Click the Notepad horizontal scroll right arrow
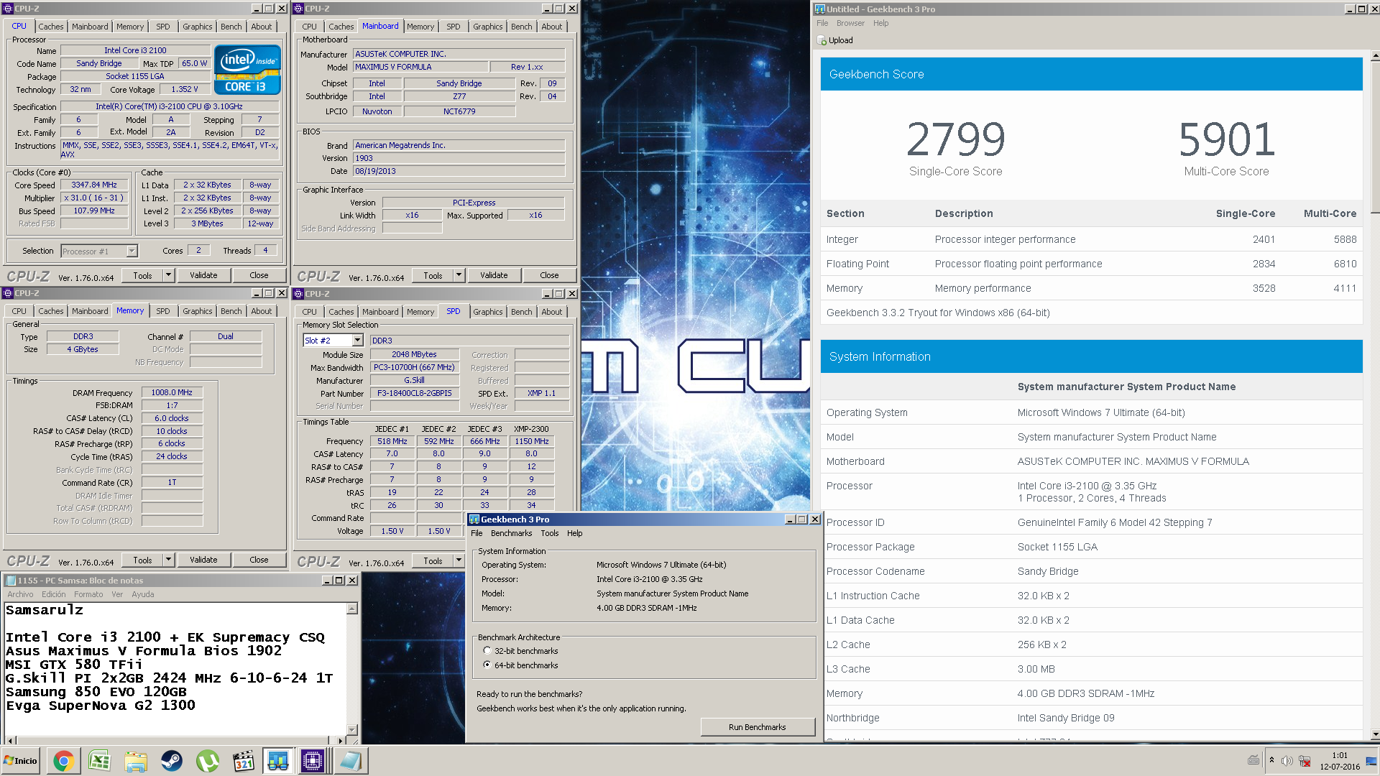Image resolution: width=1380 pixels, height=776 pixels. coord(341,740)
